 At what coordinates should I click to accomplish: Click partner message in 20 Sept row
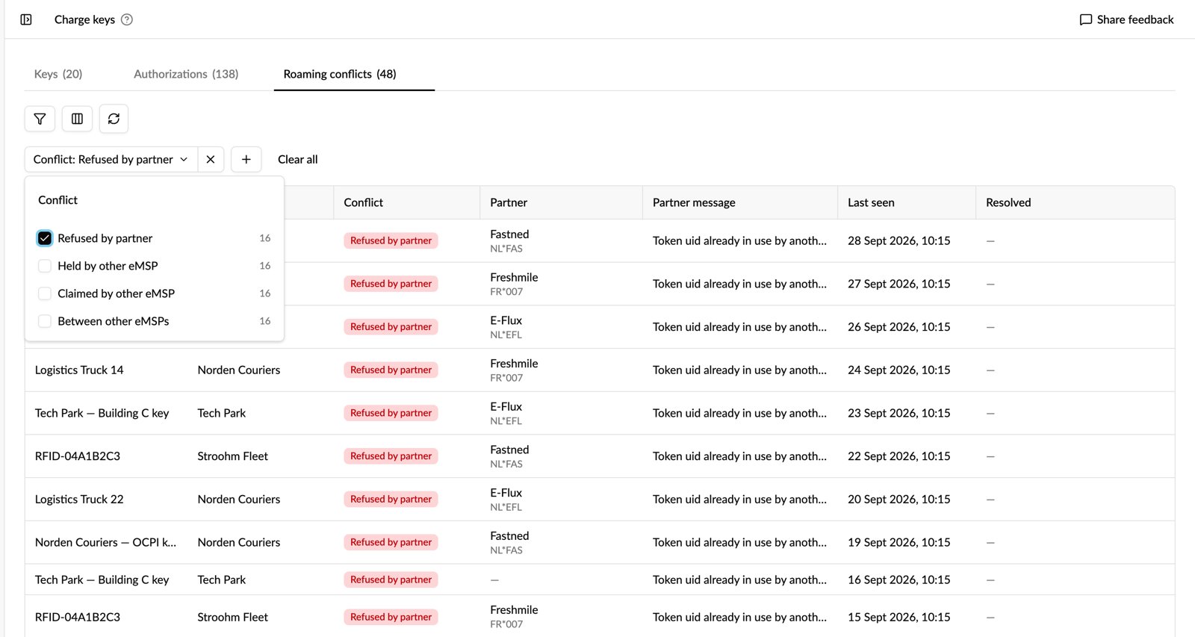click(739, 499)
